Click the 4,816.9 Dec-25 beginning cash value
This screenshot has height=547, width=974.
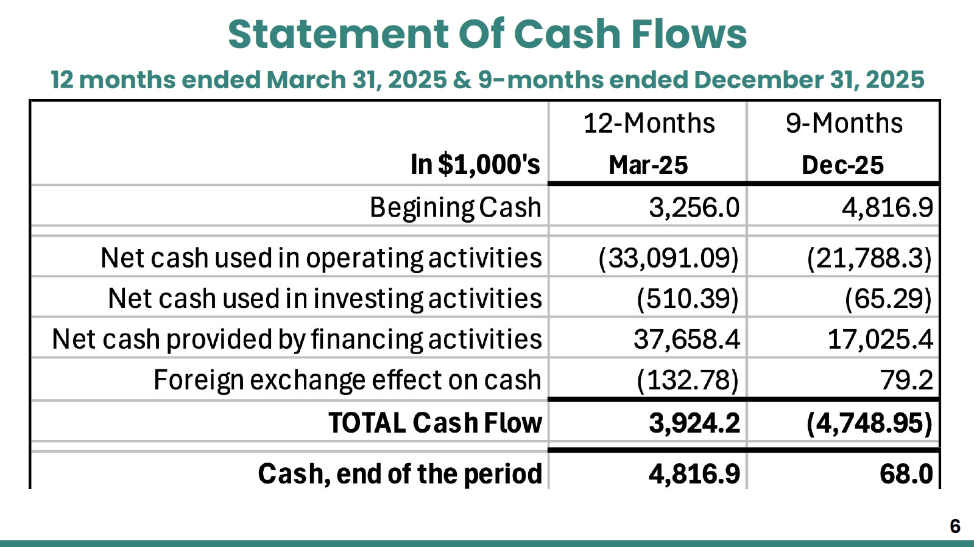pyautogui.click(x=888, y=207)
